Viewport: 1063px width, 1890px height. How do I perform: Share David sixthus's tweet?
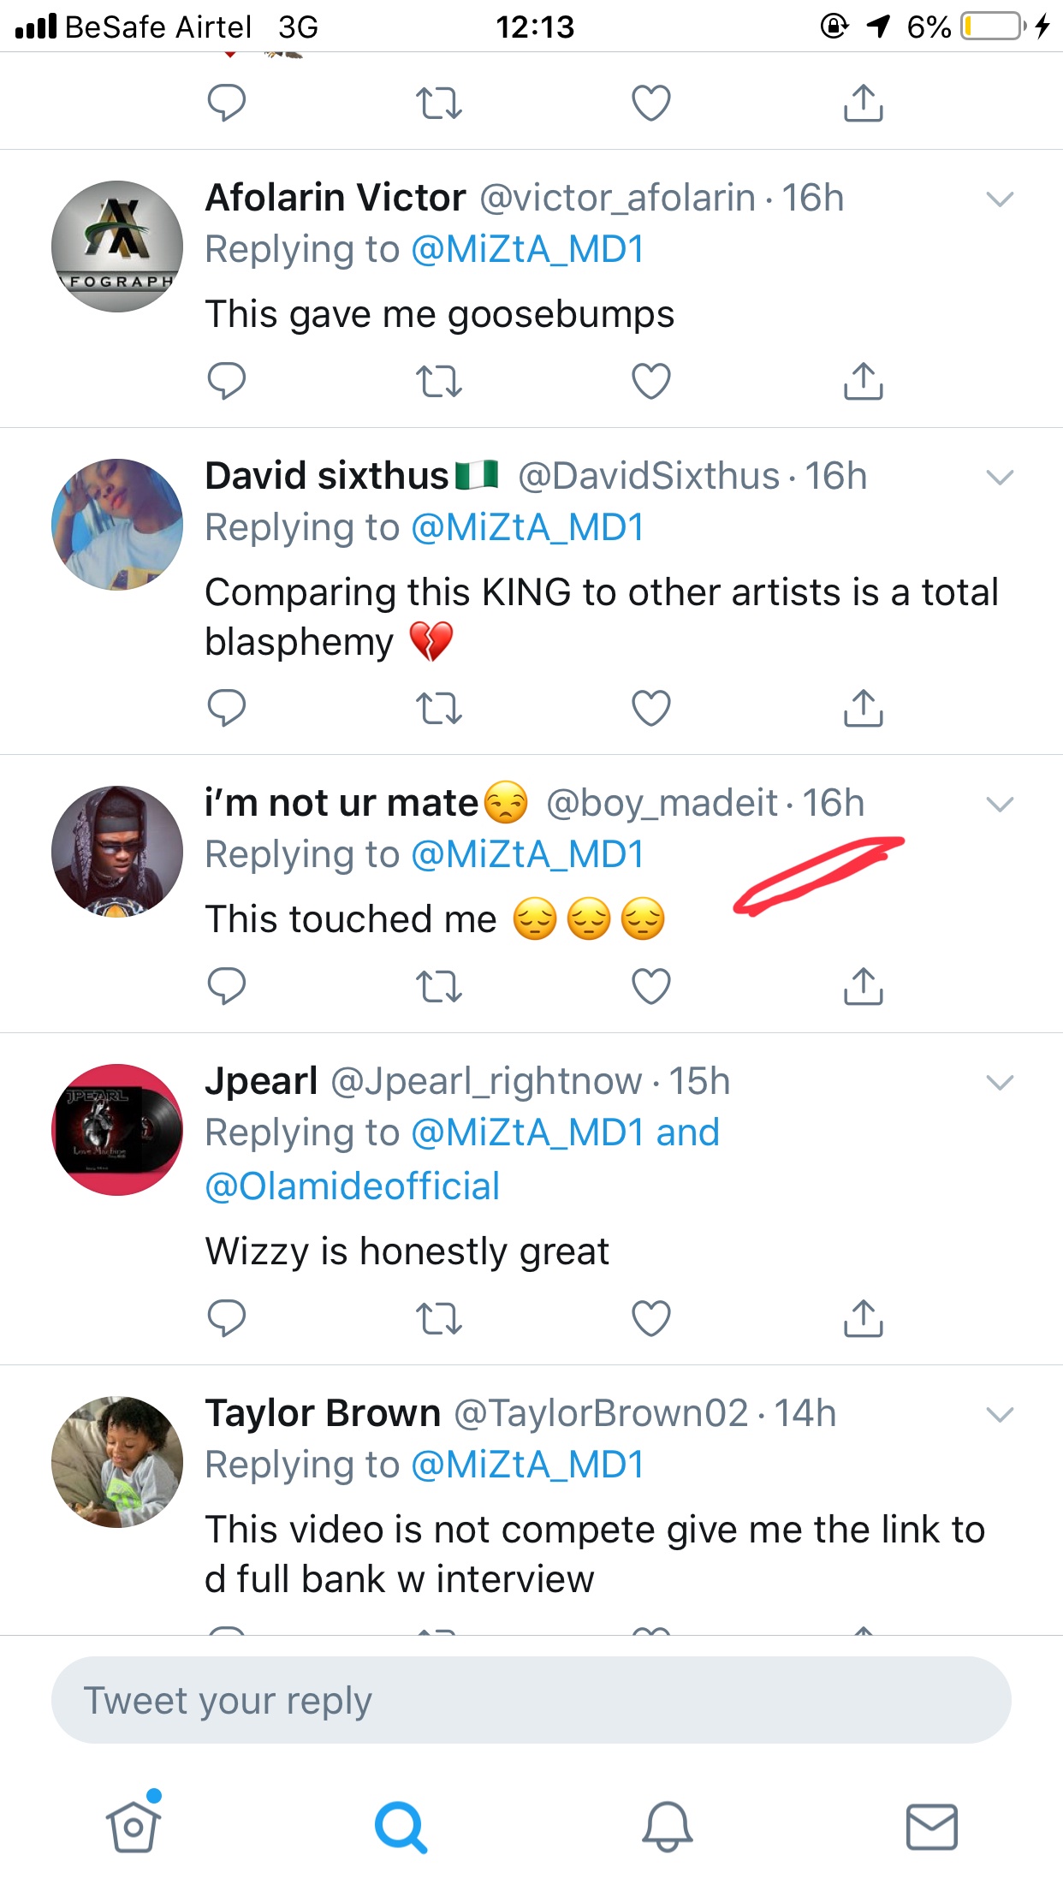(863, 708)
